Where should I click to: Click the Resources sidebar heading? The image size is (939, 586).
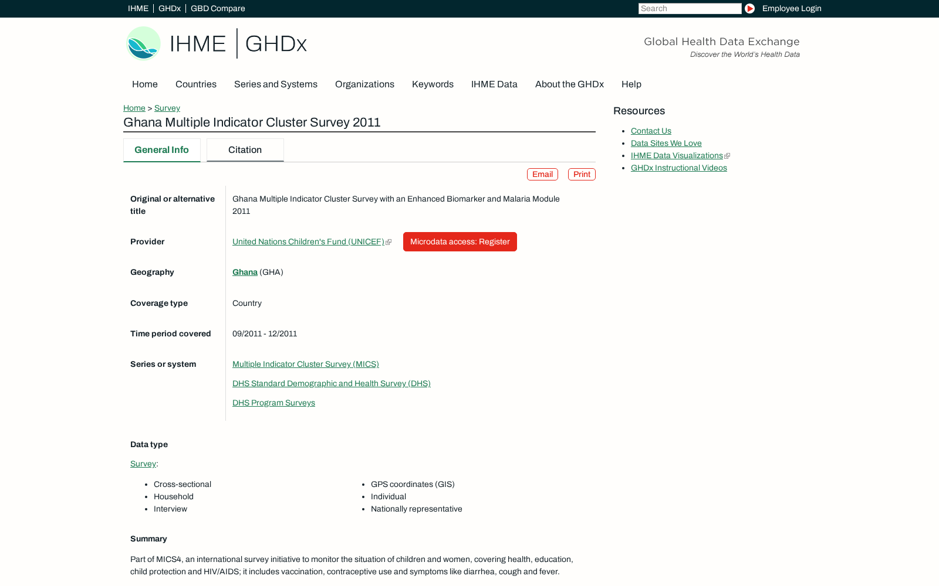pyautogui.click(x=639, y=111)
